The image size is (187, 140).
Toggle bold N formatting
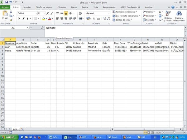19,19
